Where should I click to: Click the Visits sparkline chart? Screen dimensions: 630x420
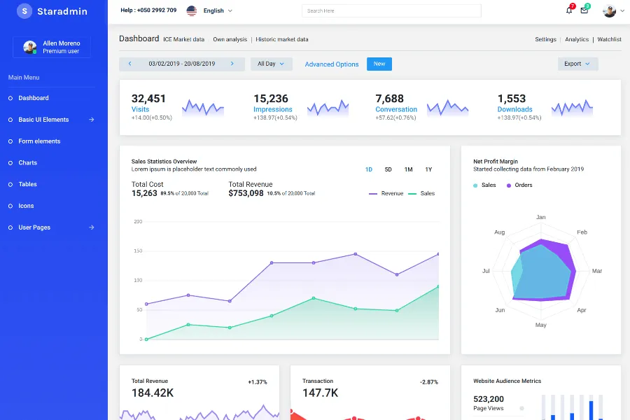[203, 108]
